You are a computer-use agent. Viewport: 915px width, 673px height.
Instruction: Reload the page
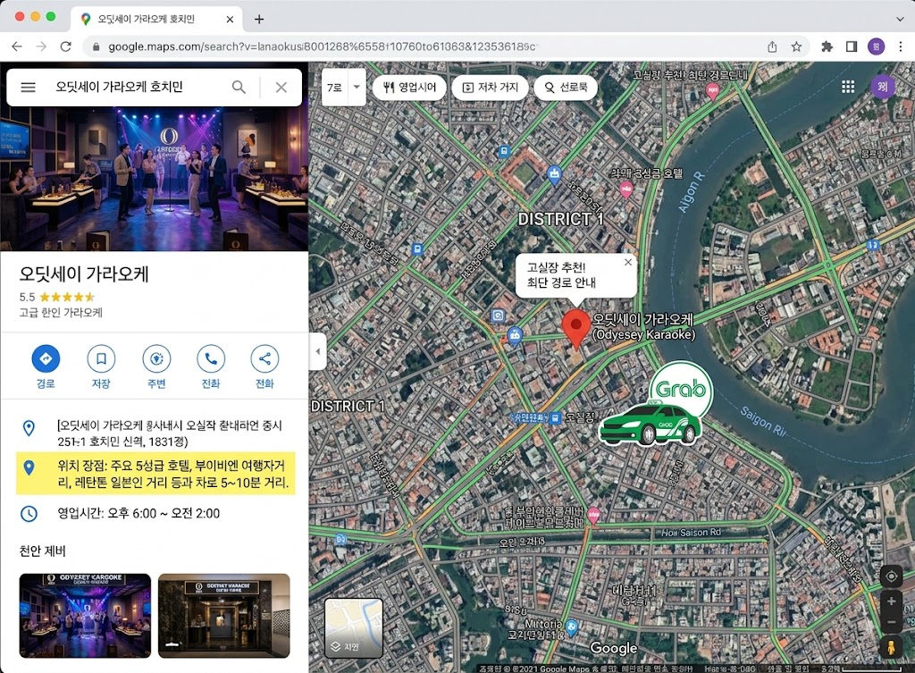point(66,46)
